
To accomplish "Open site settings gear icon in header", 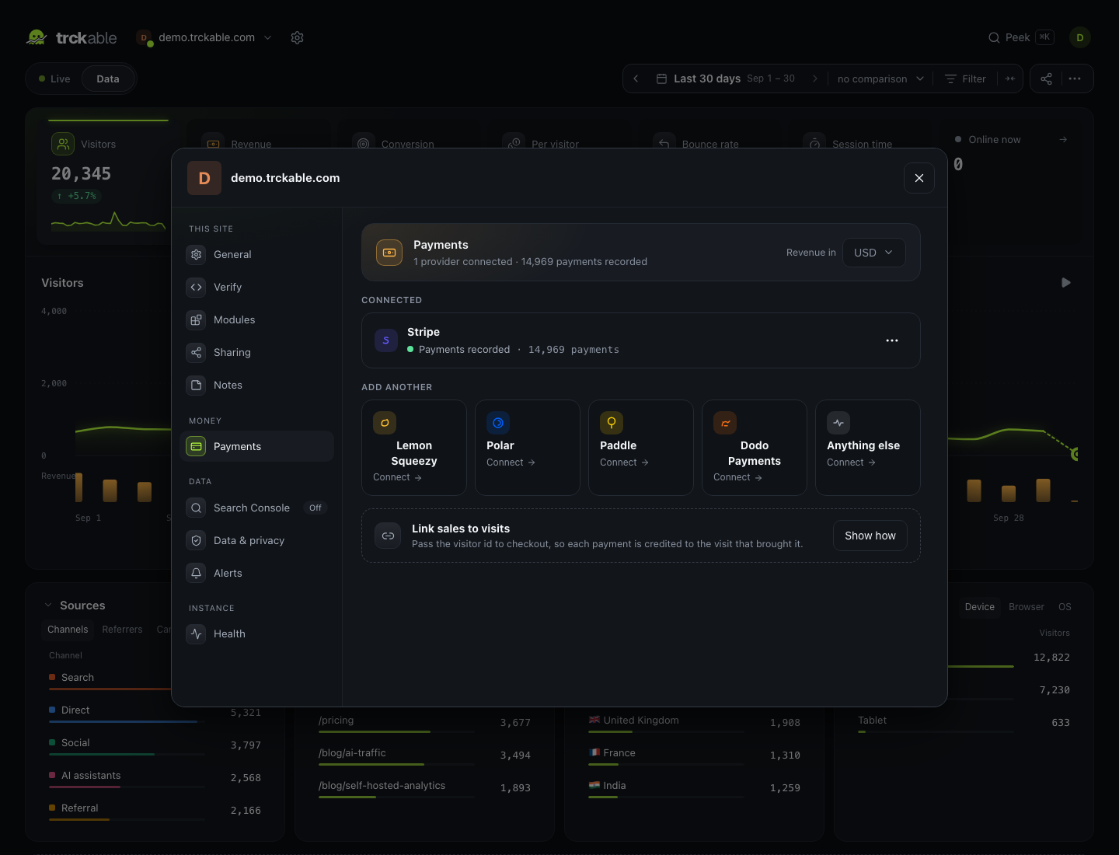I will click(297, 37).
